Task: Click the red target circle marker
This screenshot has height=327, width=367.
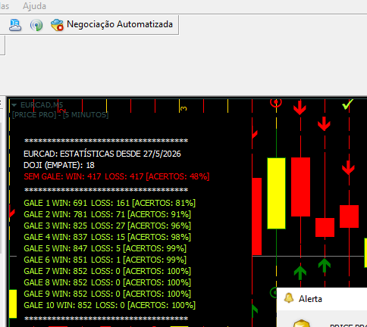Action: point(276,102)
